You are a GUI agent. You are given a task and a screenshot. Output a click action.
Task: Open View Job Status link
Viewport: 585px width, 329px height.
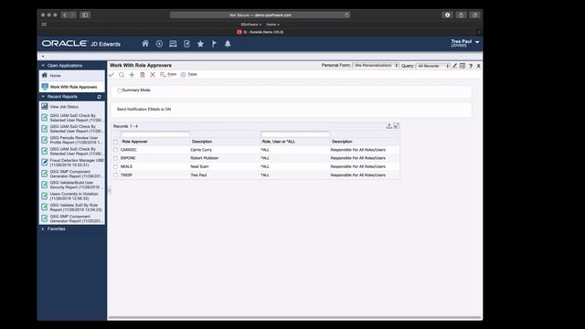click(64, 107)
